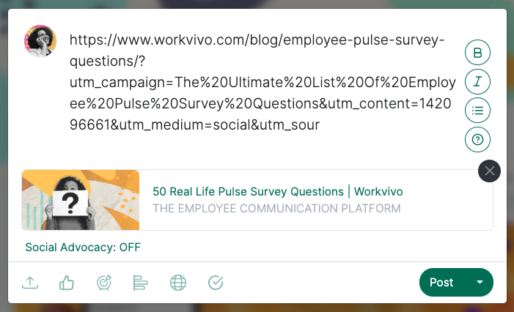Open the globe audience icon
This screenshot has height=312, width=514.
coord(177,283)
